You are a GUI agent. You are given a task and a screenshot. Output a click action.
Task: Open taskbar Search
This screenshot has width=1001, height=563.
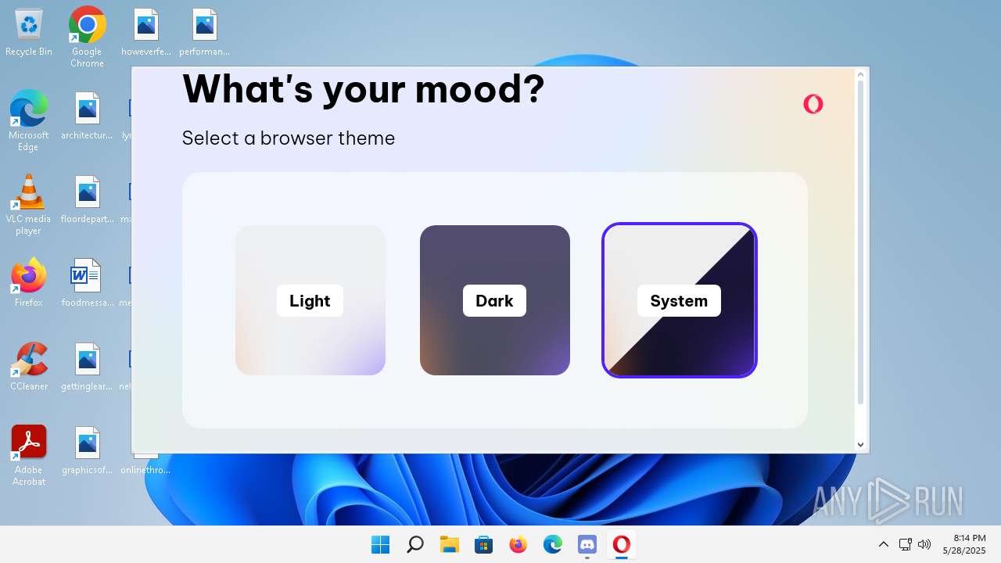(414, 544)
